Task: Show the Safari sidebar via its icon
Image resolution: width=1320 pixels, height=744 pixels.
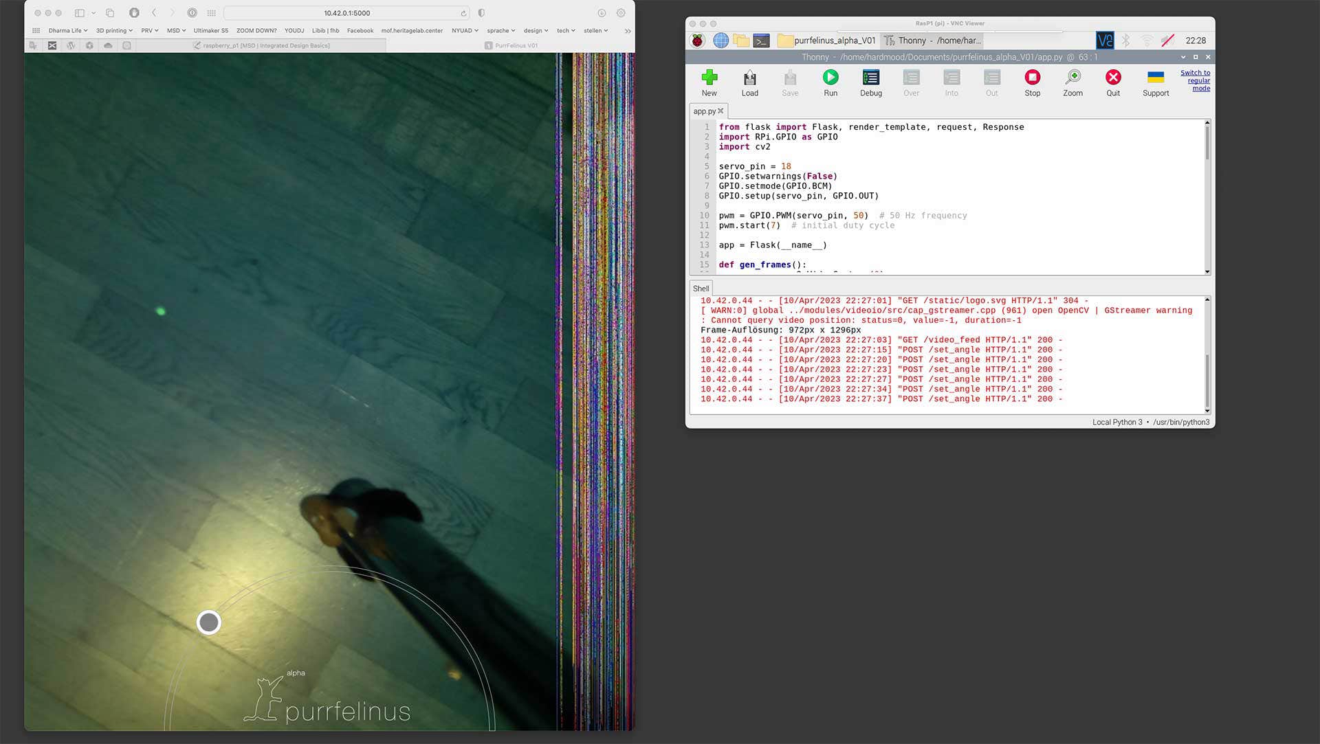Action: point(80,13)
